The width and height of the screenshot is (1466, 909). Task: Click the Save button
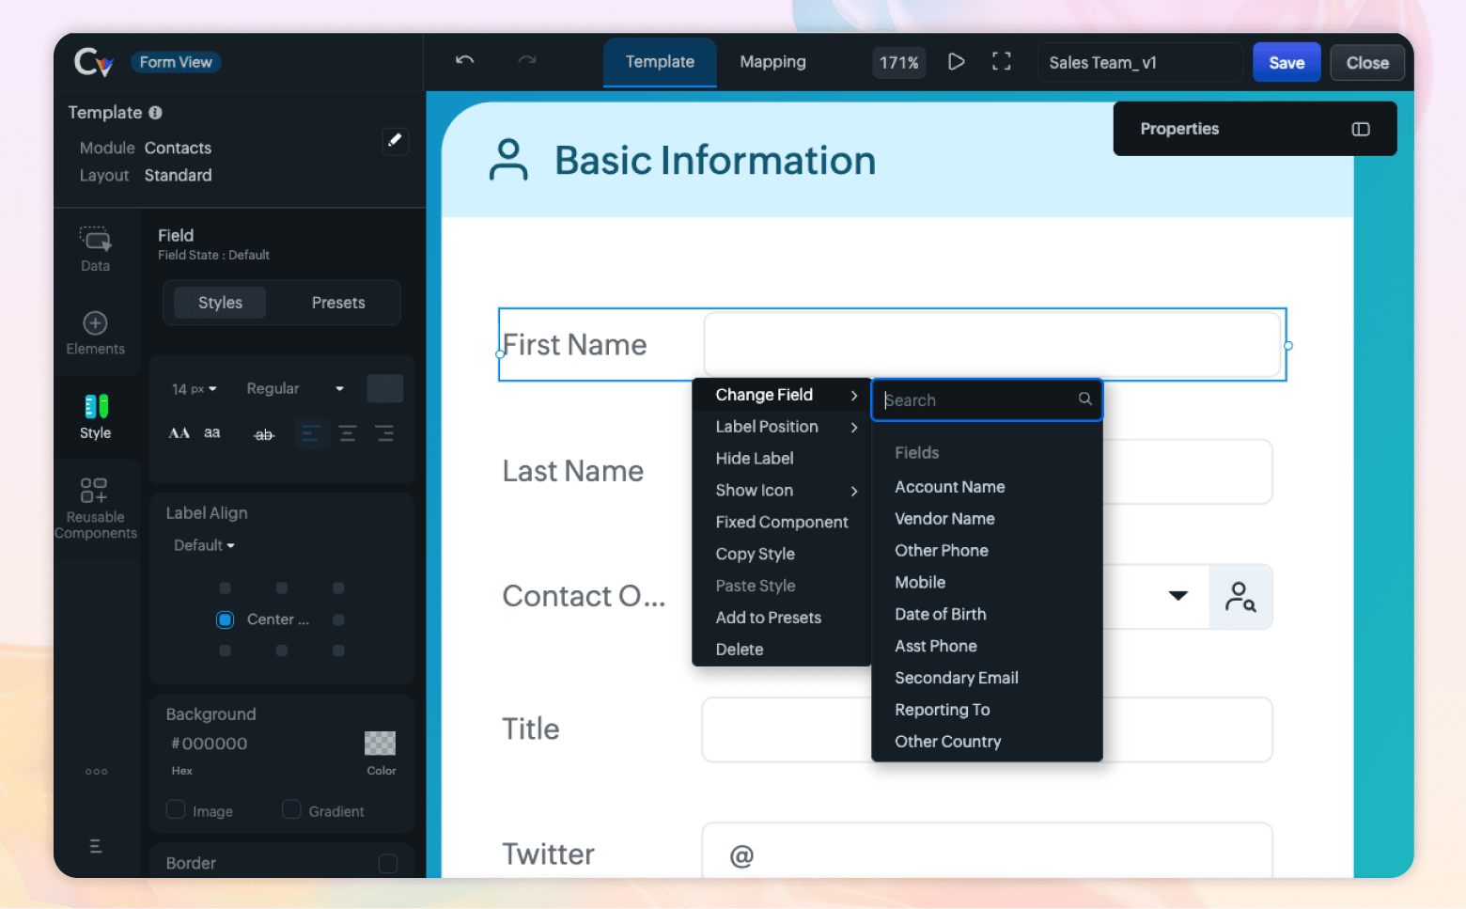[1287, 62]
